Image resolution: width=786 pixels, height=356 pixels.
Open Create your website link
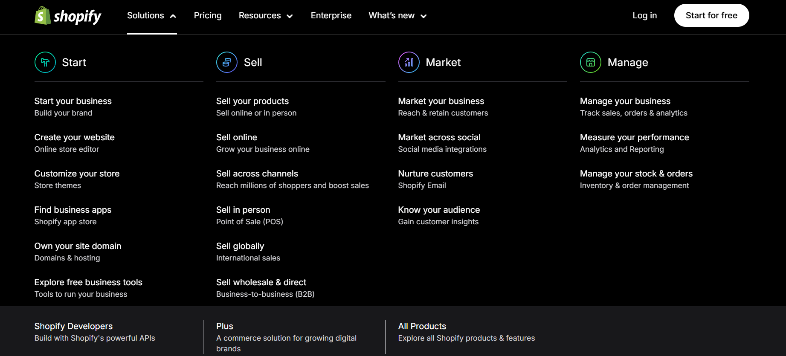point(75,137)
